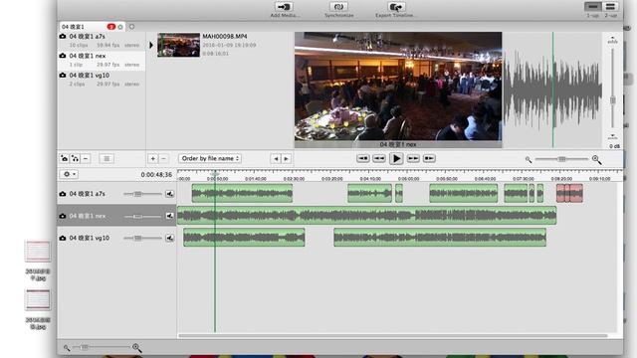Switch to the 1-up view layout
The image size is (637, 358).
(593, 7)
